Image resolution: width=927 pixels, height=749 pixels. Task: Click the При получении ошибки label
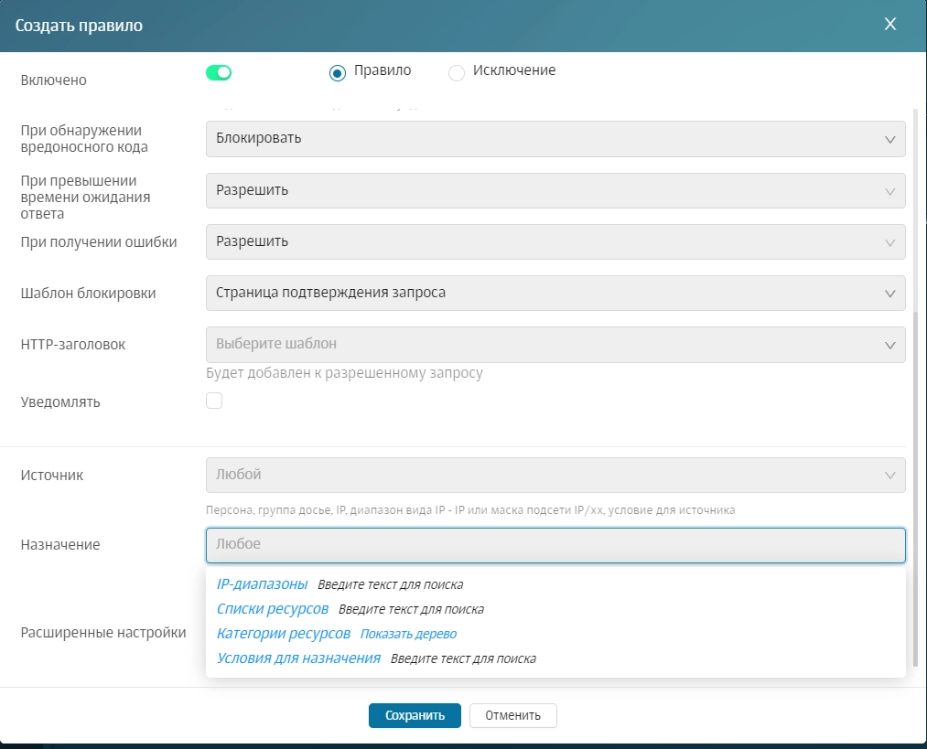pyautogui.click(x=99, y=242)
